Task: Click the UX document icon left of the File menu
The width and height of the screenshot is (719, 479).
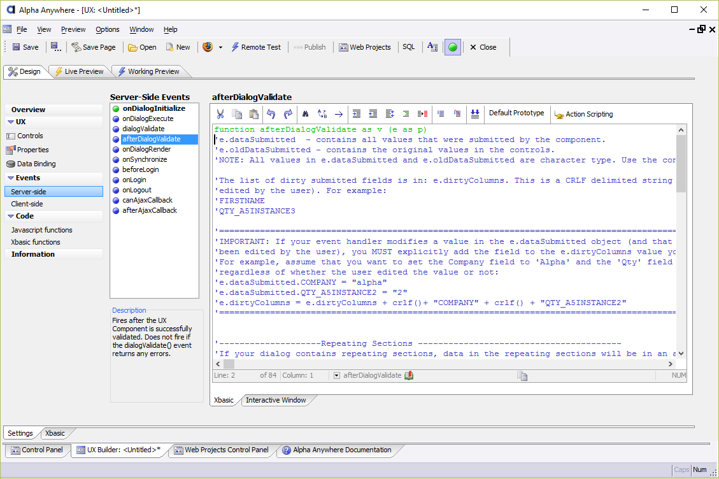Action: coord(7,29)
